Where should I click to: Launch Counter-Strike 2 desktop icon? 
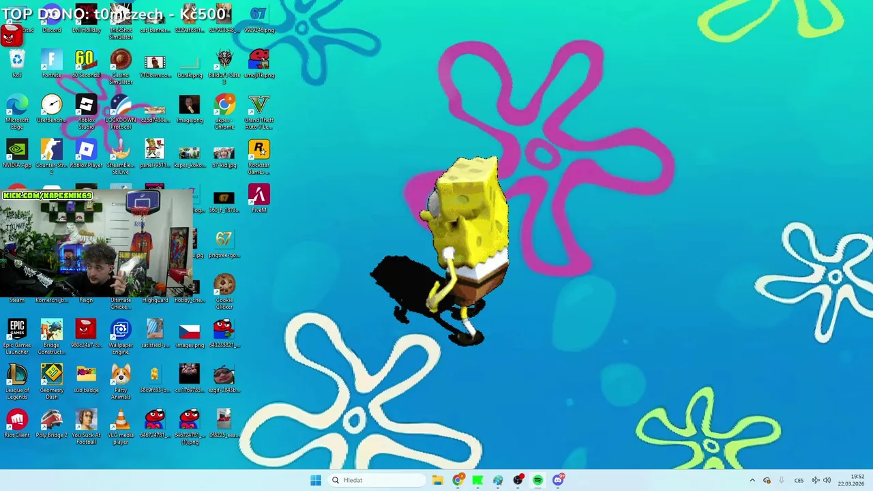tap(51, 156)
